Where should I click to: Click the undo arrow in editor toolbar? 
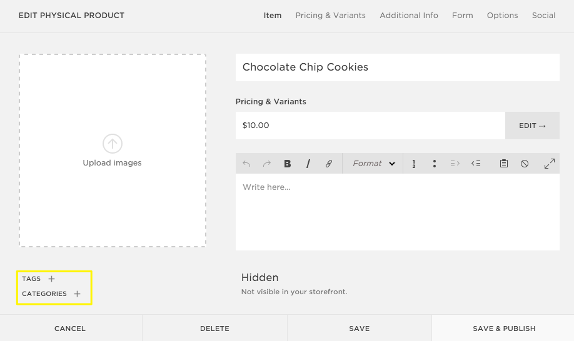[x=246, y=164]
